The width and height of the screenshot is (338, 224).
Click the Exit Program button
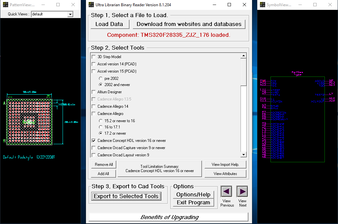[193, 203]
